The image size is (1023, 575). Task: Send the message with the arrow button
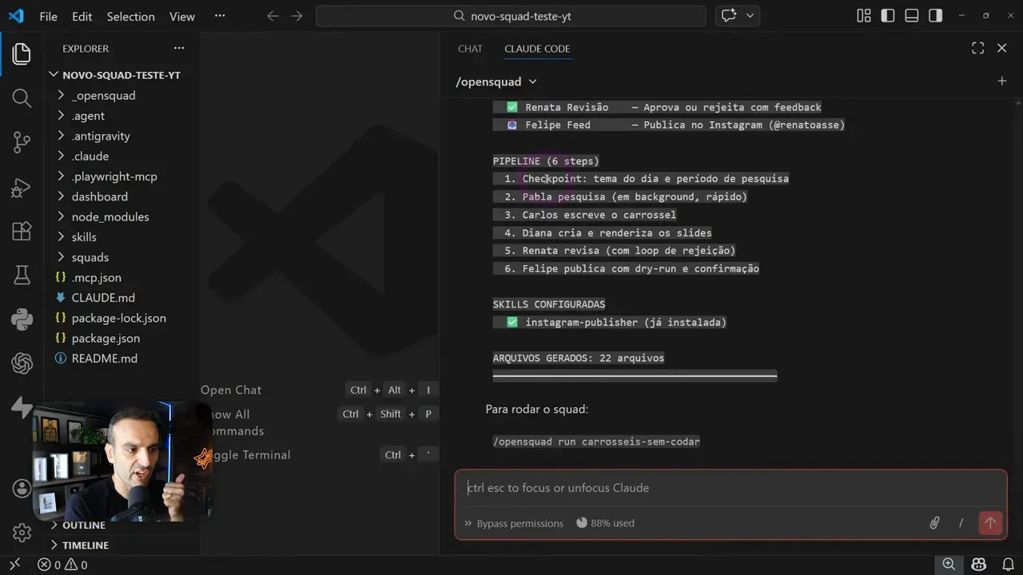coord(990,523)
